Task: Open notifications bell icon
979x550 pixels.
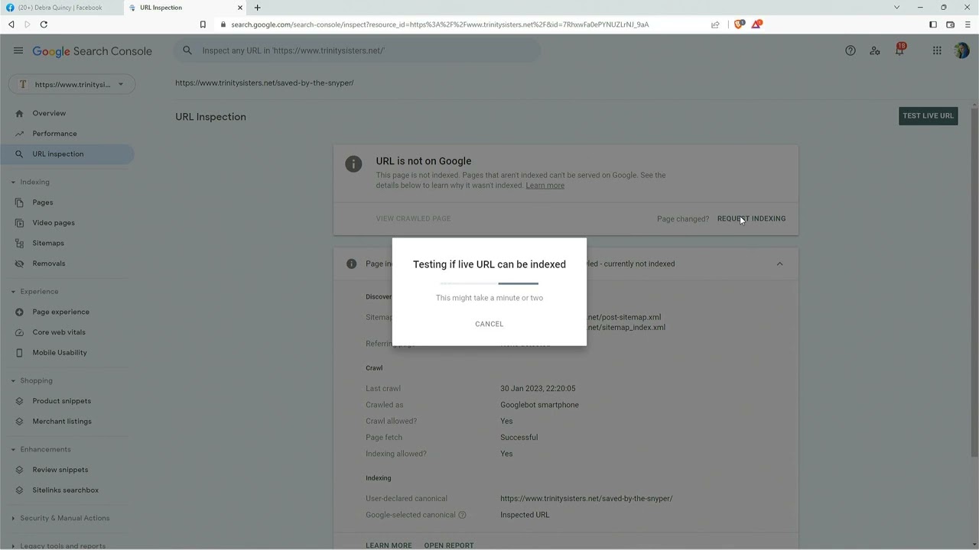Action: [900, 50]
